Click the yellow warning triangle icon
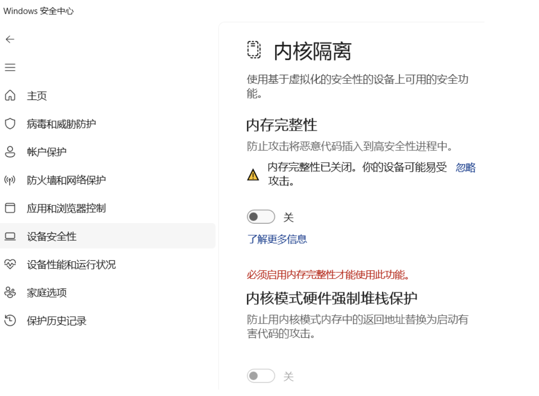Screen dimensions: 539x396 [x=253, y=175]
